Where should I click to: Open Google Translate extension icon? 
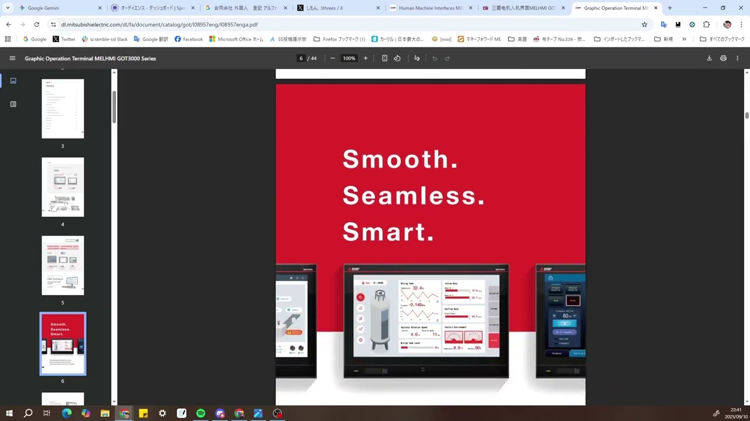click(x=664, y=25)
